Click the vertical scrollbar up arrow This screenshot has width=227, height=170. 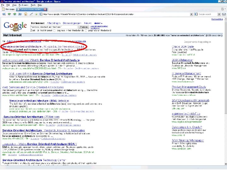[226, 19]
